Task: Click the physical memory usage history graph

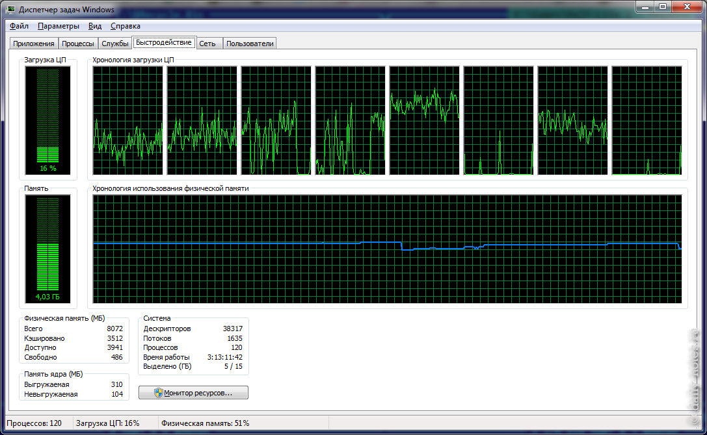Action: (387, 249)
